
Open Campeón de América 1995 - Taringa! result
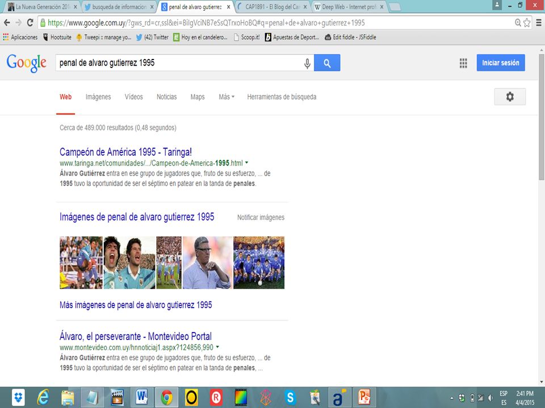[125, 152]
